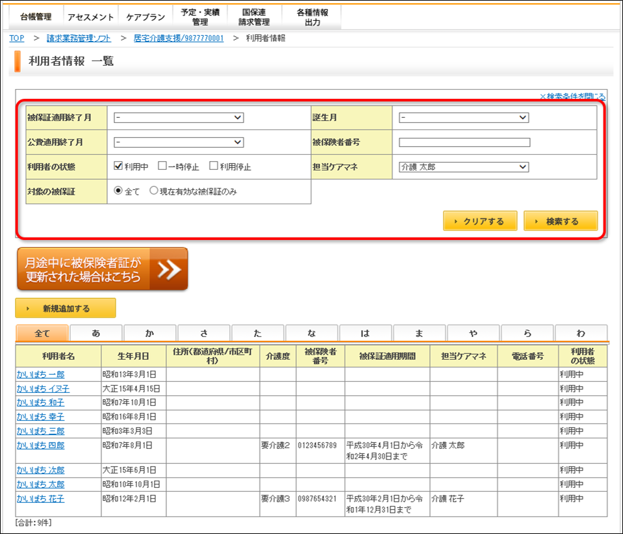Open user かいぽち 花子
623x534 pixels.
[40, 499]
